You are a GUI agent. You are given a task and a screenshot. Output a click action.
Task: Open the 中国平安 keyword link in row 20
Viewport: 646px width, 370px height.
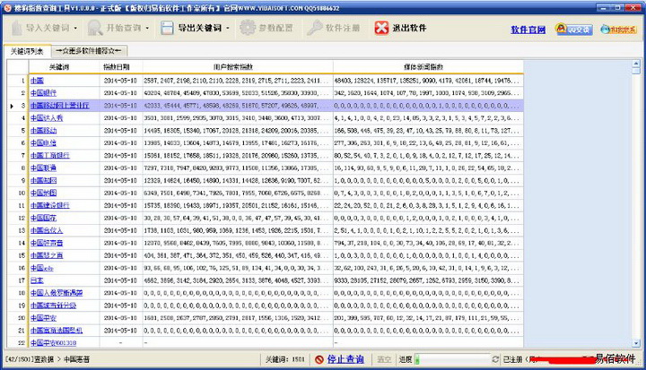pos(43,318)
